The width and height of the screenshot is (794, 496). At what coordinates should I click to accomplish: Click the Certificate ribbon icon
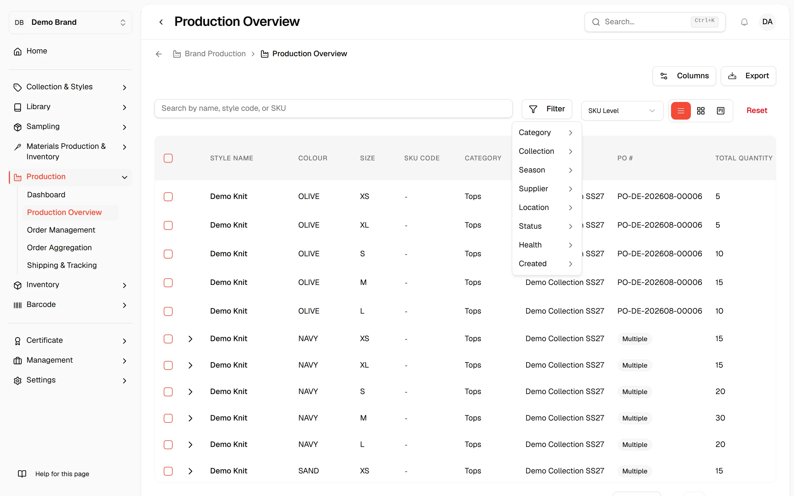(x=18, y=341)
